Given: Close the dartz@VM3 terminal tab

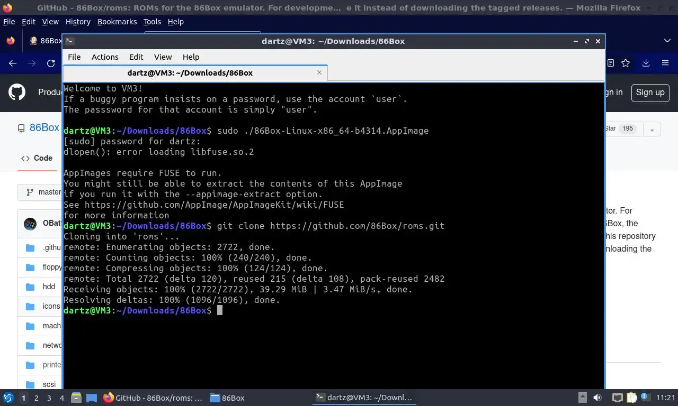Looking at the screenshot, I should (319, 72).
